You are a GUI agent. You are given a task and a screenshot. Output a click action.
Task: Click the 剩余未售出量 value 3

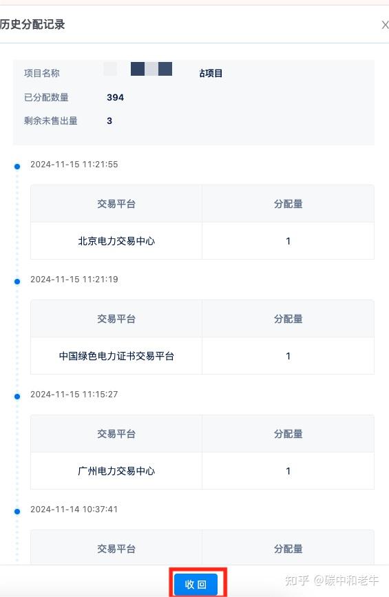109,121
